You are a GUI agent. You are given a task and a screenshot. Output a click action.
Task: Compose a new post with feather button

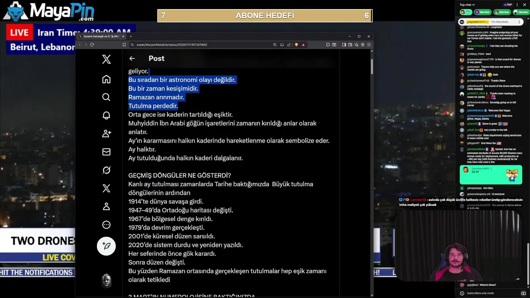[x=106, y=246]
